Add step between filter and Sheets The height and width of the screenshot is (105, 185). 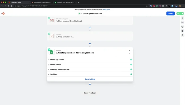point(90,44)
